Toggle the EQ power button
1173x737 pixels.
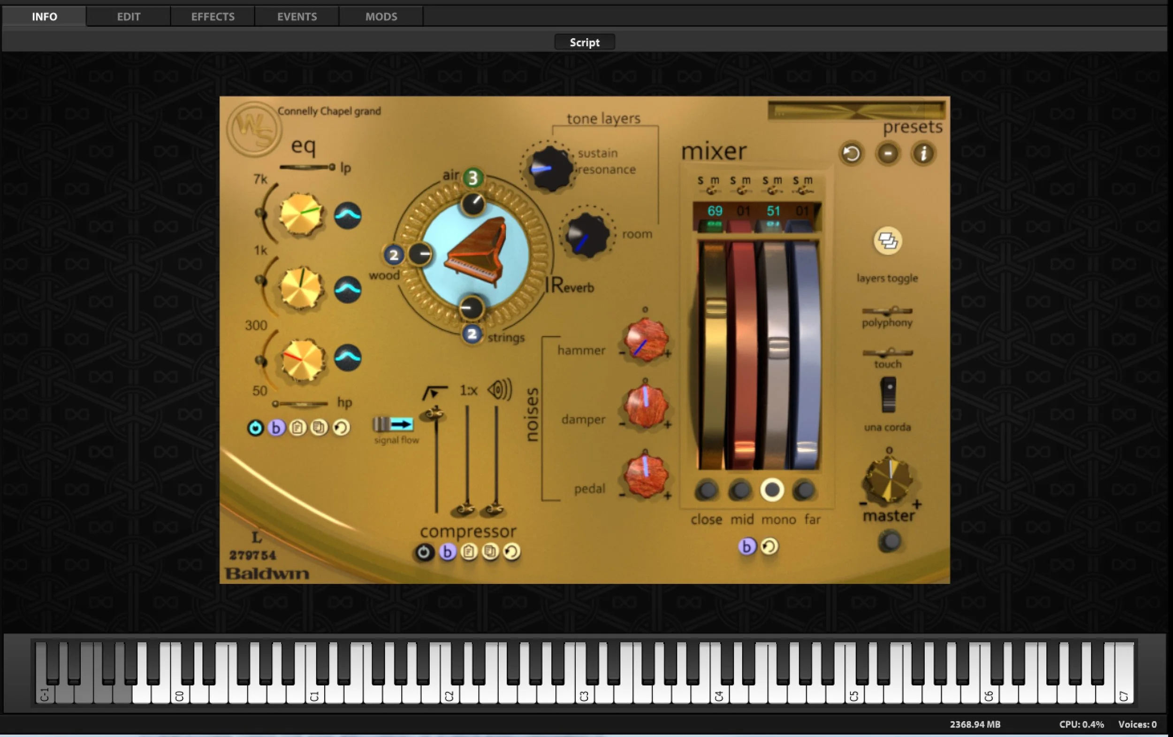click(x=255, y=428)
